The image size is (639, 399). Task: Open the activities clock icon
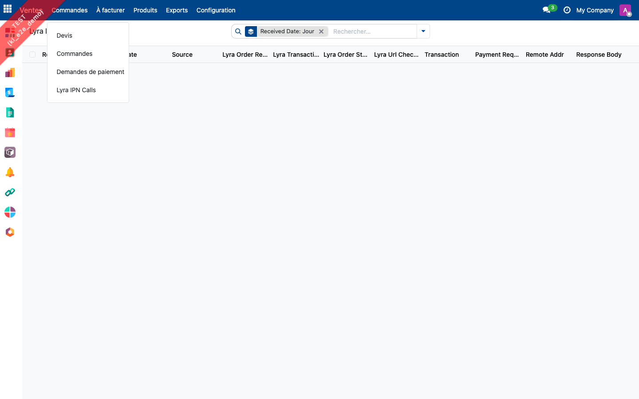click(x=567, y=10)
